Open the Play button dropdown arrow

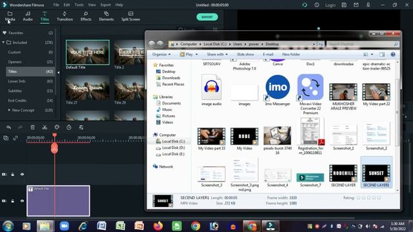tap(196, 54)
